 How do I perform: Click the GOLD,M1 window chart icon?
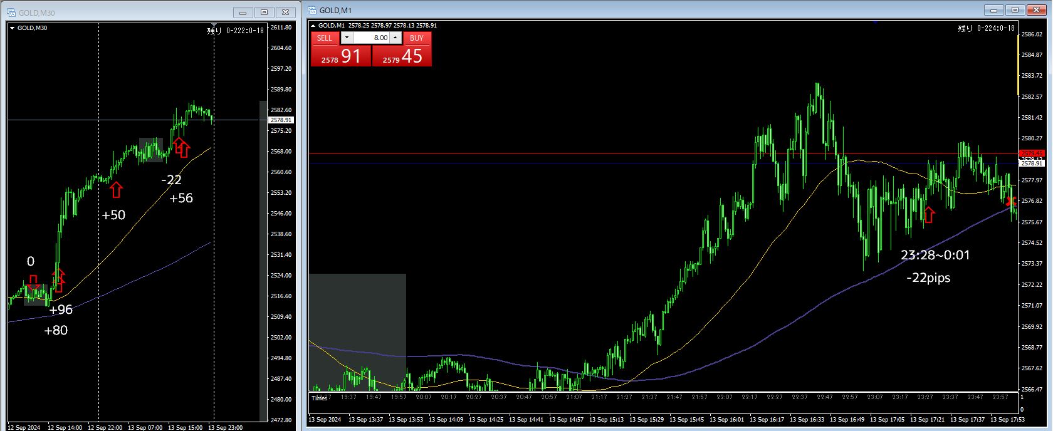coord(312,10)
